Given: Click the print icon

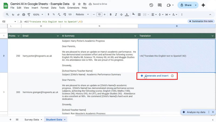Looking at the screenshot, I should coord(24,14).
